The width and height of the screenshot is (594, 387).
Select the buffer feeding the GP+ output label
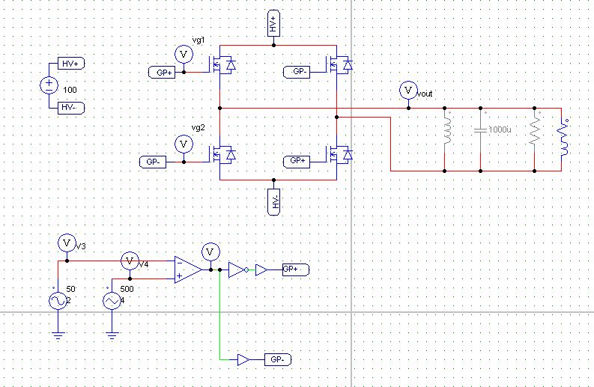(x=261, y=270)
